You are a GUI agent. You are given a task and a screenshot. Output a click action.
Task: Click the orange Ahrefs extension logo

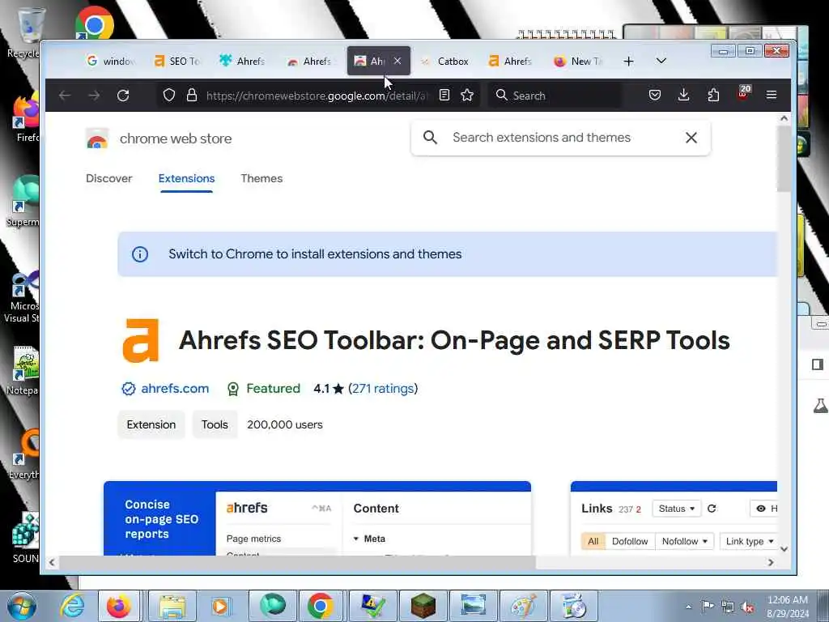[x=141, y=341]
